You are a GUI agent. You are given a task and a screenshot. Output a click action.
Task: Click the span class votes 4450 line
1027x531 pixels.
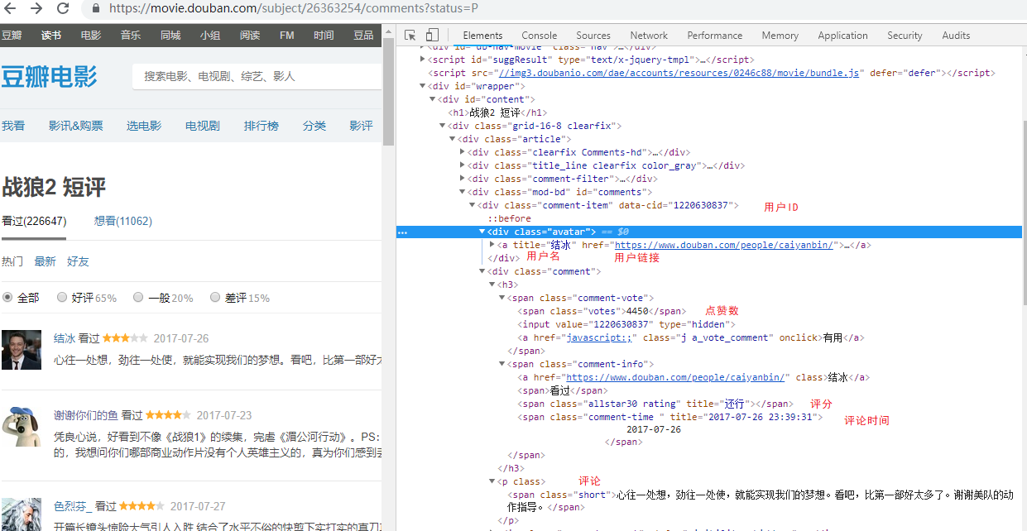coord(602,311)
